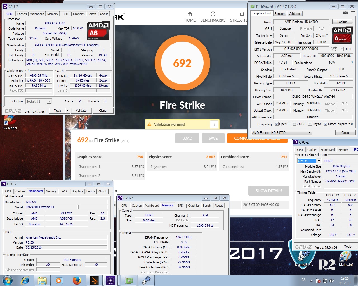Click the BIOS version P3.30 field
This screenshot has width=358, height=286.
pyautogui.click(x=66, y=242)
